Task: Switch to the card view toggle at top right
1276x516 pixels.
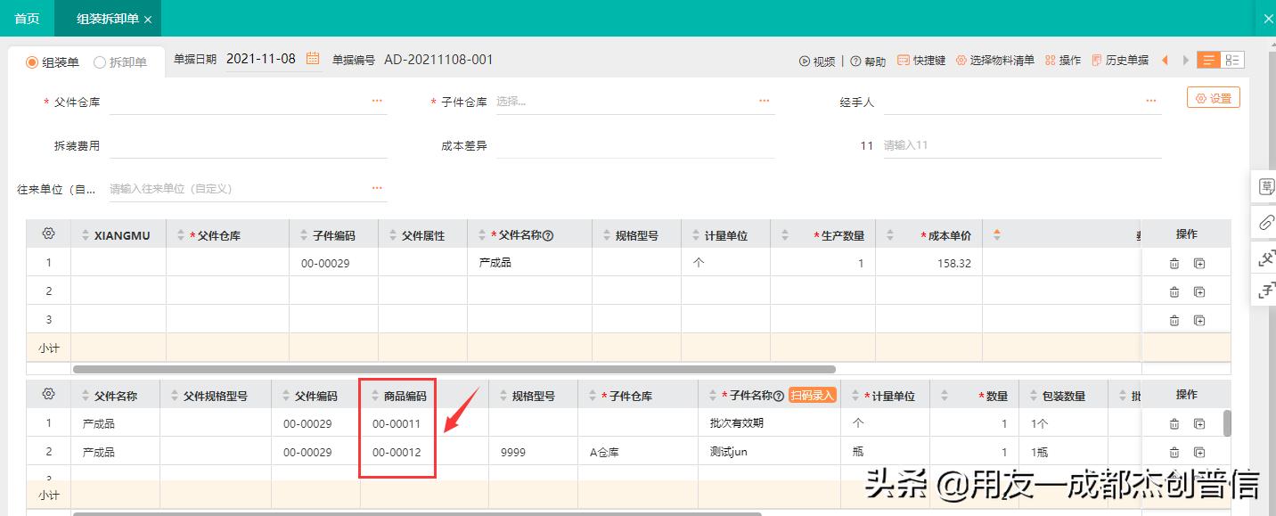Action: [x=1232, y=59]
